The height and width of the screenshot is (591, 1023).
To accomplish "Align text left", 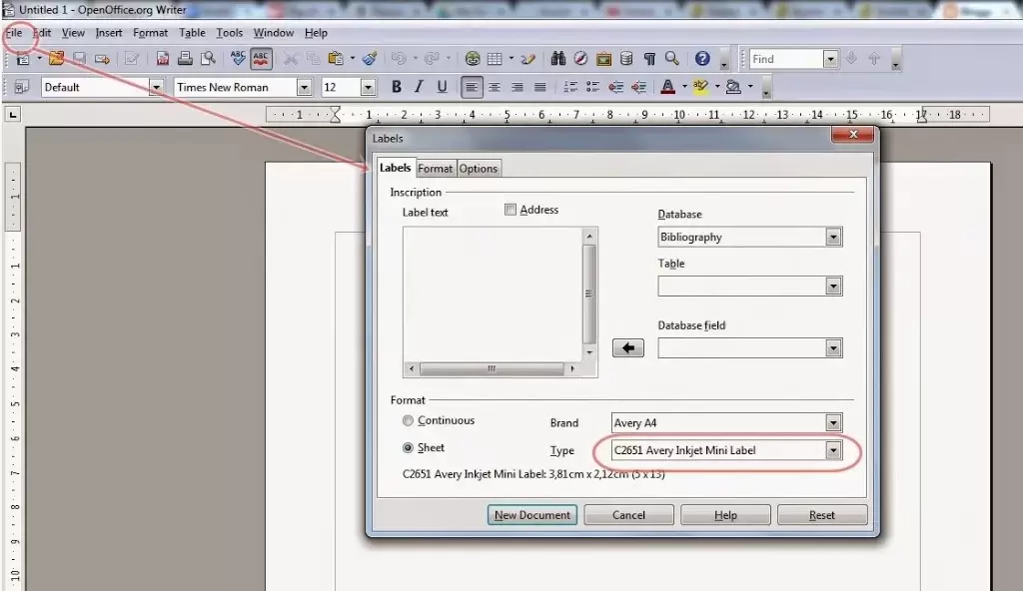I will pos(472,87).
